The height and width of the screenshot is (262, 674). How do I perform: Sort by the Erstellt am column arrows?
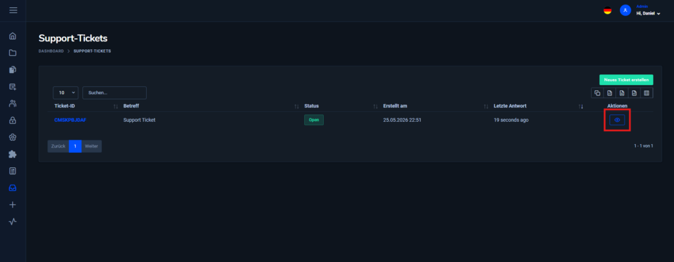[x=486, y=106]
